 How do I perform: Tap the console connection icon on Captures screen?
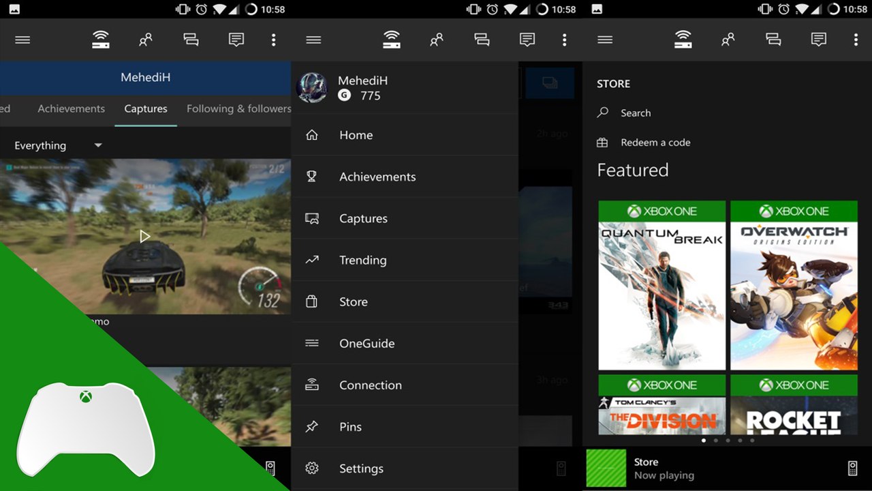(x=101, y=40)
